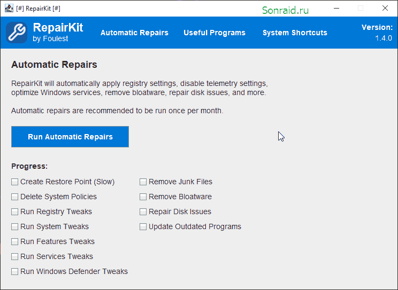Enable Update Outdated Programs checkbox
This screenshot has width=398, height=290.
[143, 226]
